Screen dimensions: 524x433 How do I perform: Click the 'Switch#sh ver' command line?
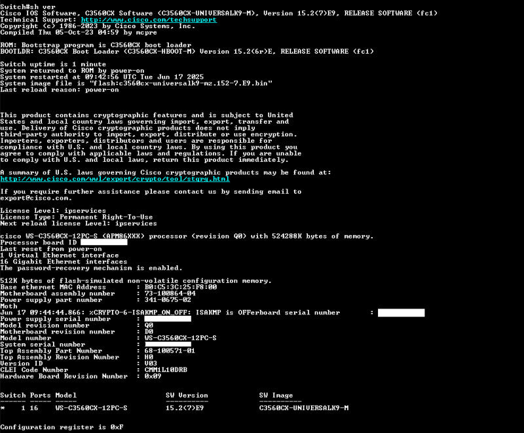click(x=28, y=7)
